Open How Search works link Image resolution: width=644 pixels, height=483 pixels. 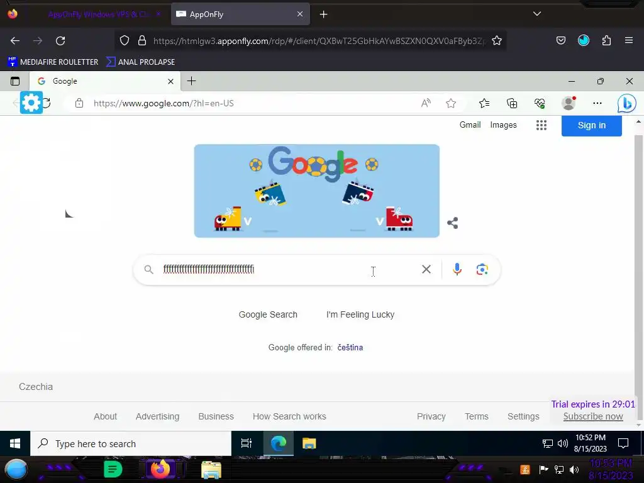289,416
